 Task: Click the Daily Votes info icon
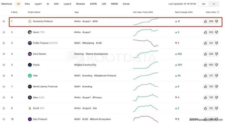pos(218,12)
